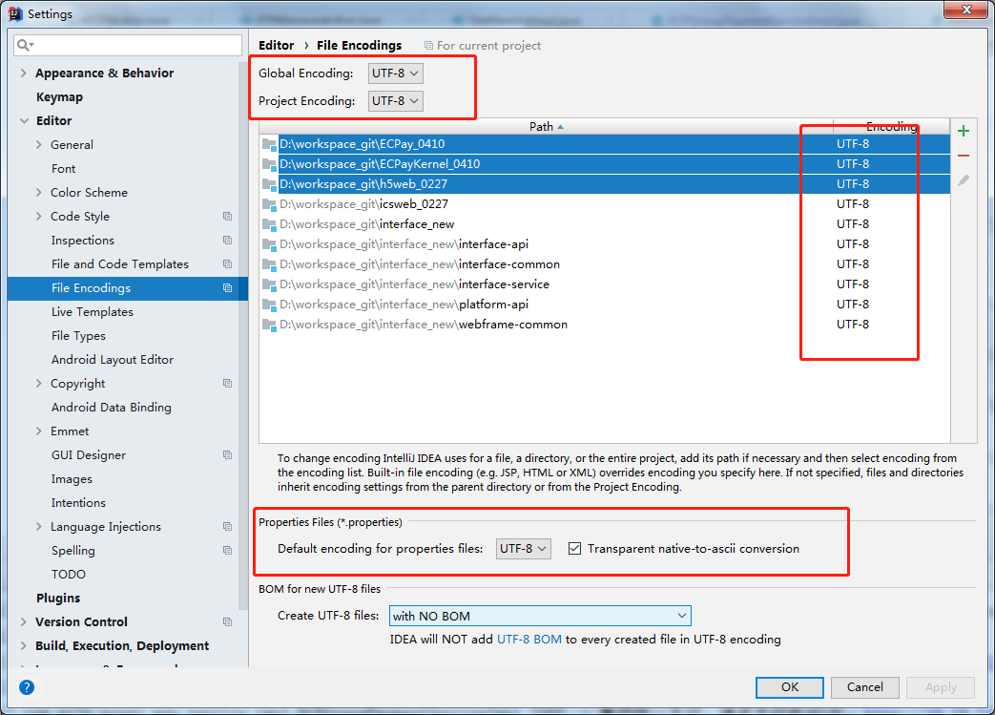Open the Project Encoding dropdown
995x715 pixels.
[395, 100]
